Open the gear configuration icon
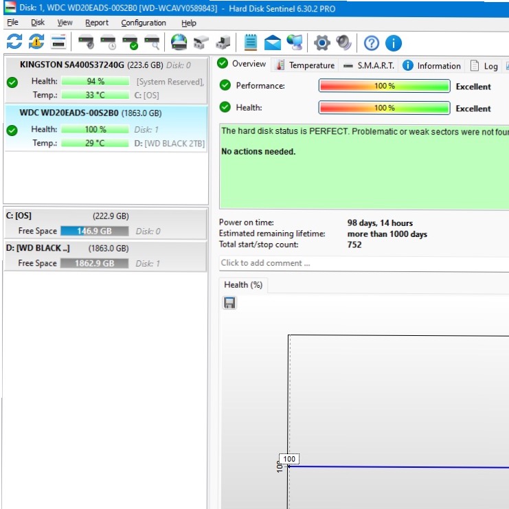This screenshot has height=509, width=509. click(321, 43)
